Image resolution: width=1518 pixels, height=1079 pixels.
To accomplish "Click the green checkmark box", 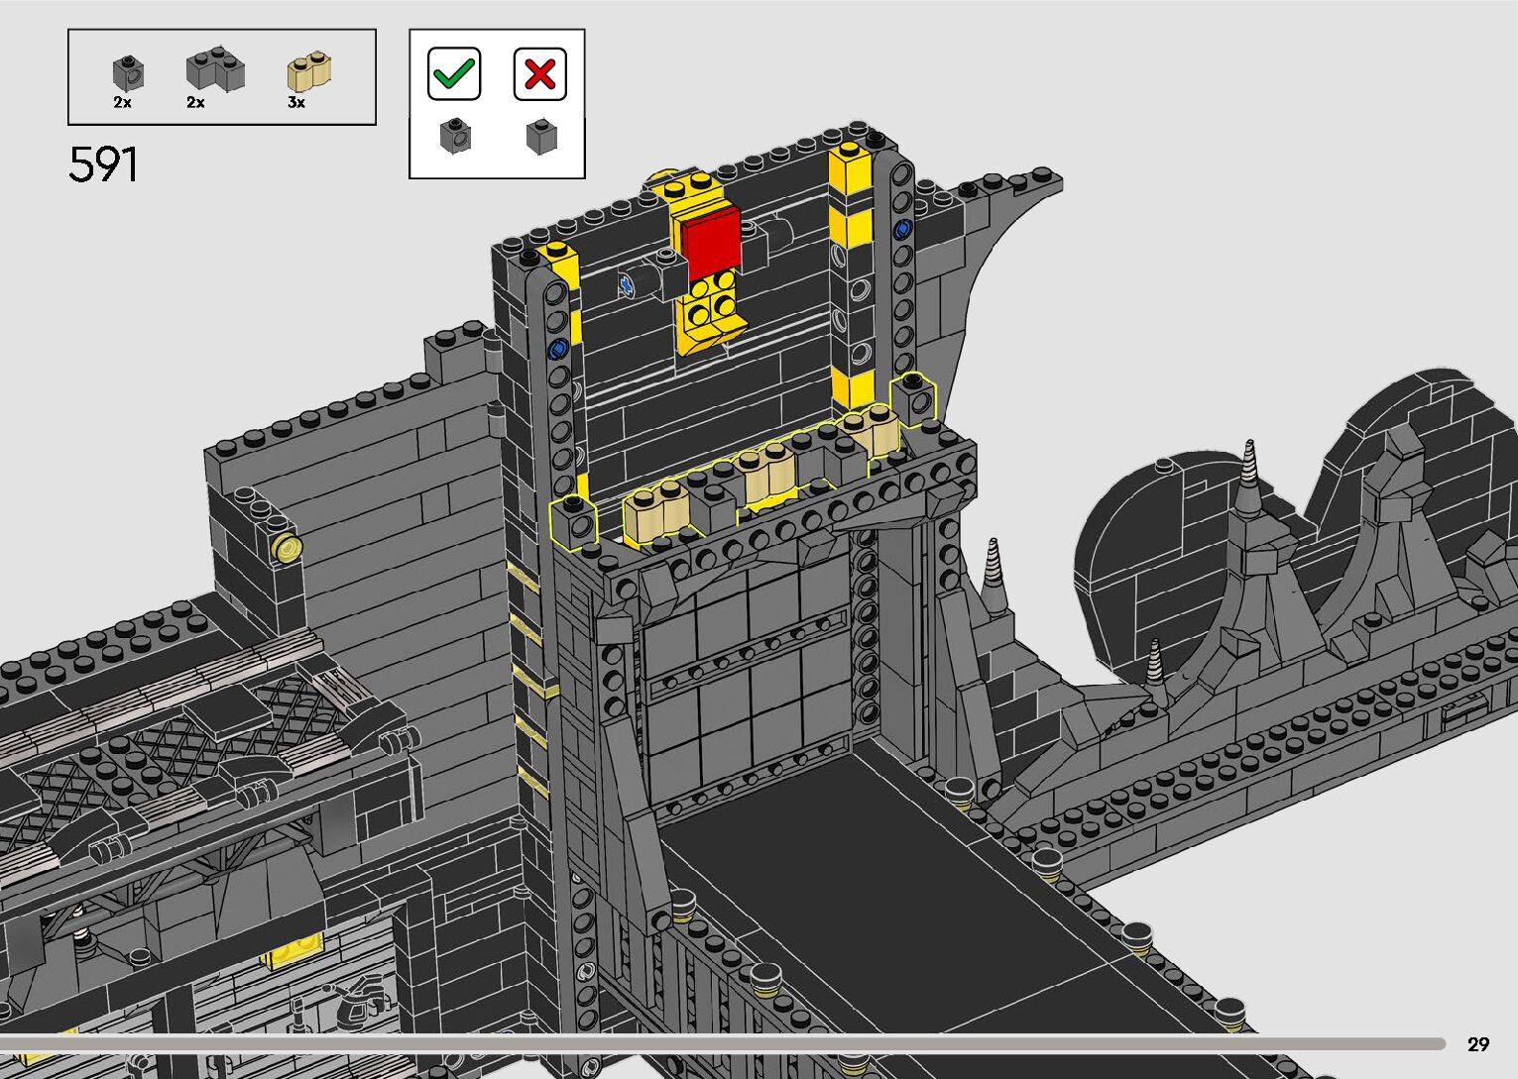I will (x=454, y=74).
